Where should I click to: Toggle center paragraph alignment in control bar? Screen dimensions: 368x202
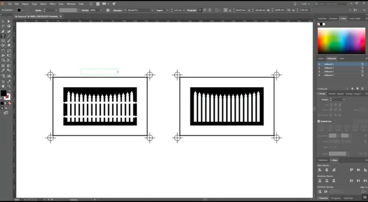(x=205, y=10)
